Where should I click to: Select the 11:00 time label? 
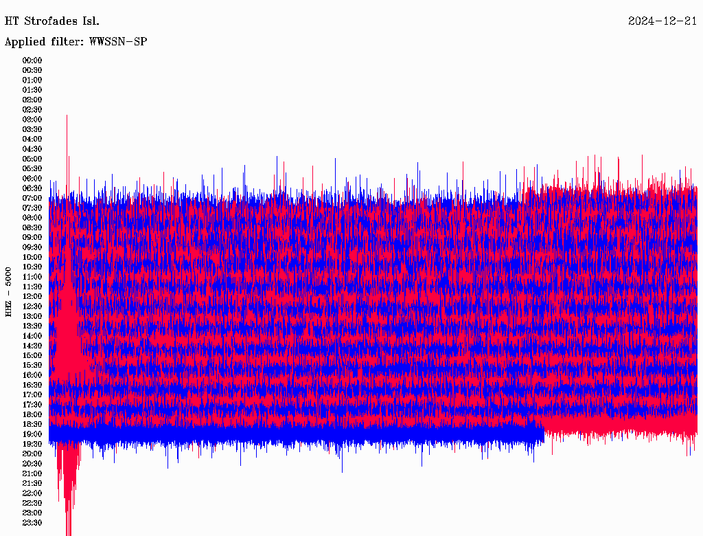[x=32, y=276]
